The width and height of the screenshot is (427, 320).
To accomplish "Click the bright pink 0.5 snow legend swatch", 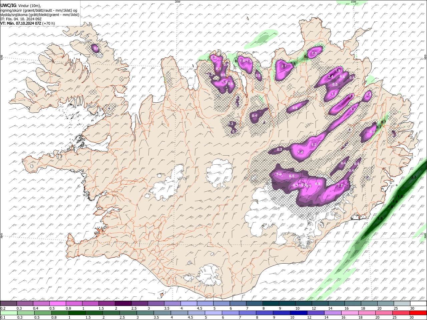I will [x=58, y=304].
